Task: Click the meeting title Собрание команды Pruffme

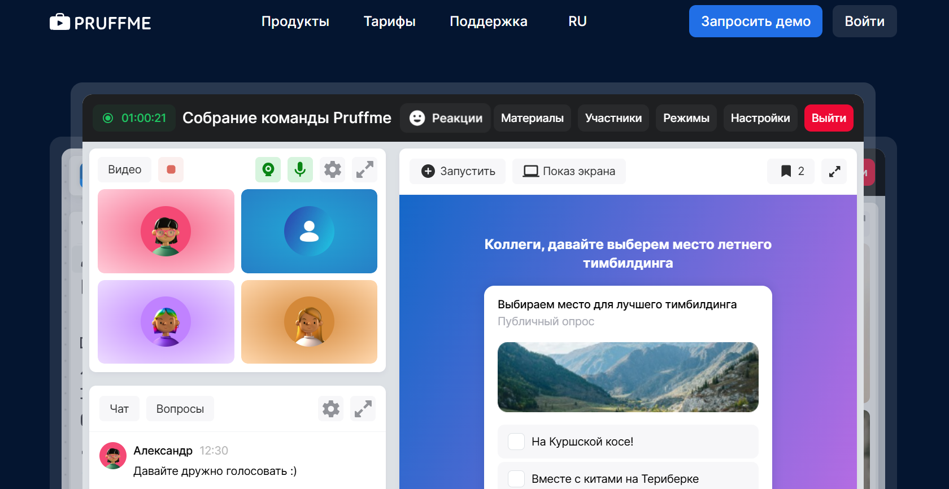Action: point(287,117)
